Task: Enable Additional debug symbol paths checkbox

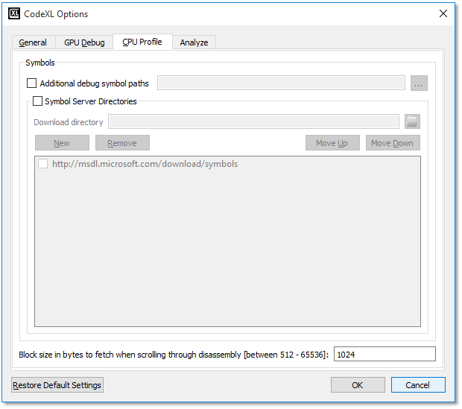Action: click(31, 83)
